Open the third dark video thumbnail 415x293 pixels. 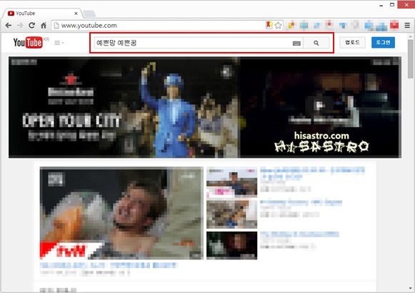point(231,245)
